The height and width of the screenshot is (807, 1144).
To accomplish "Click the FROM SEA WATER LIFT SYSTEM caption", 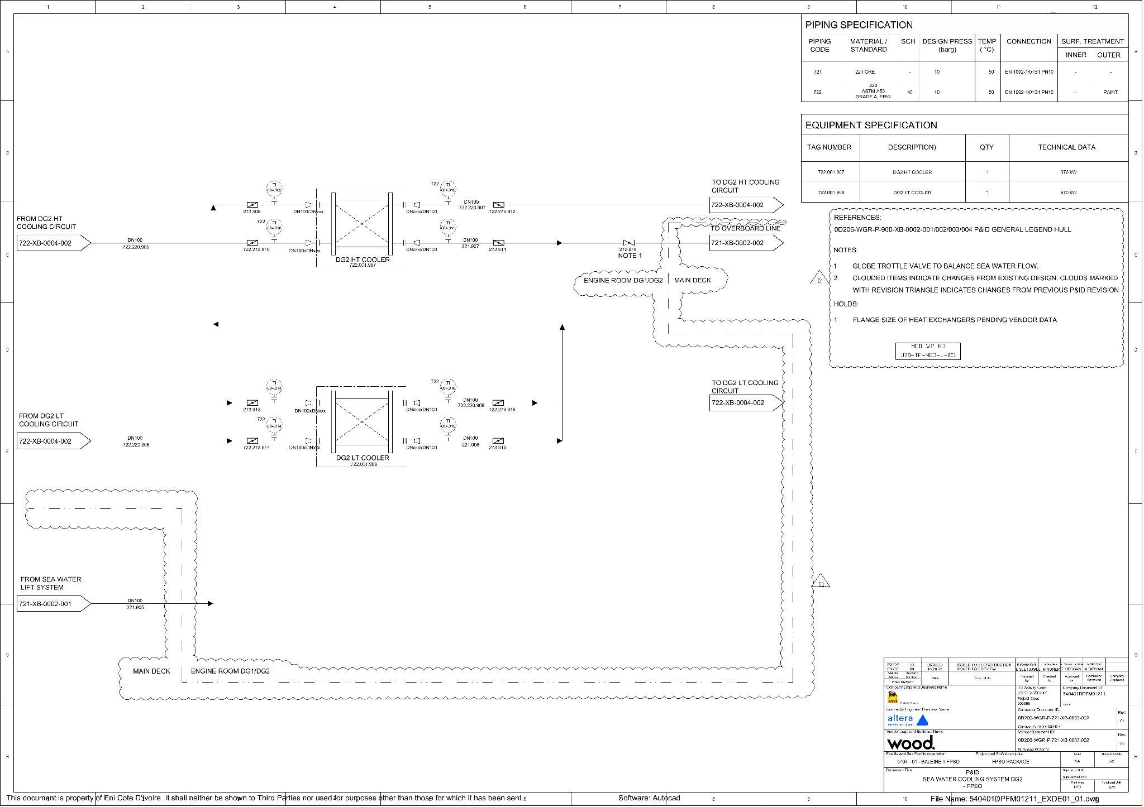I will [51, 583].
